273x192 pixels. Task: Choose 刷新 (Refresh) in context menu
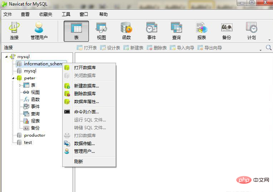89,162
